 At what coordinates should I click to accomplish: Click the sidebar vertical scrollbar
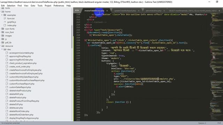coord(72,37)
